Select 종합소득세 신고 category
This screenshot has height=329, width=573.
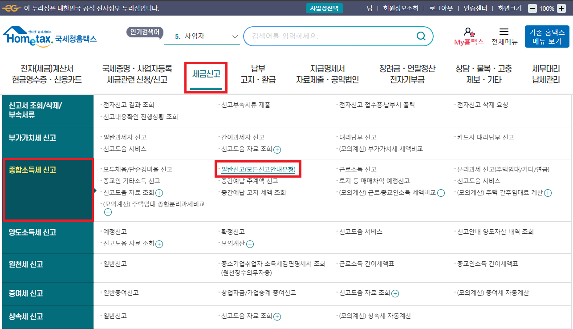(x=48, y=190)
